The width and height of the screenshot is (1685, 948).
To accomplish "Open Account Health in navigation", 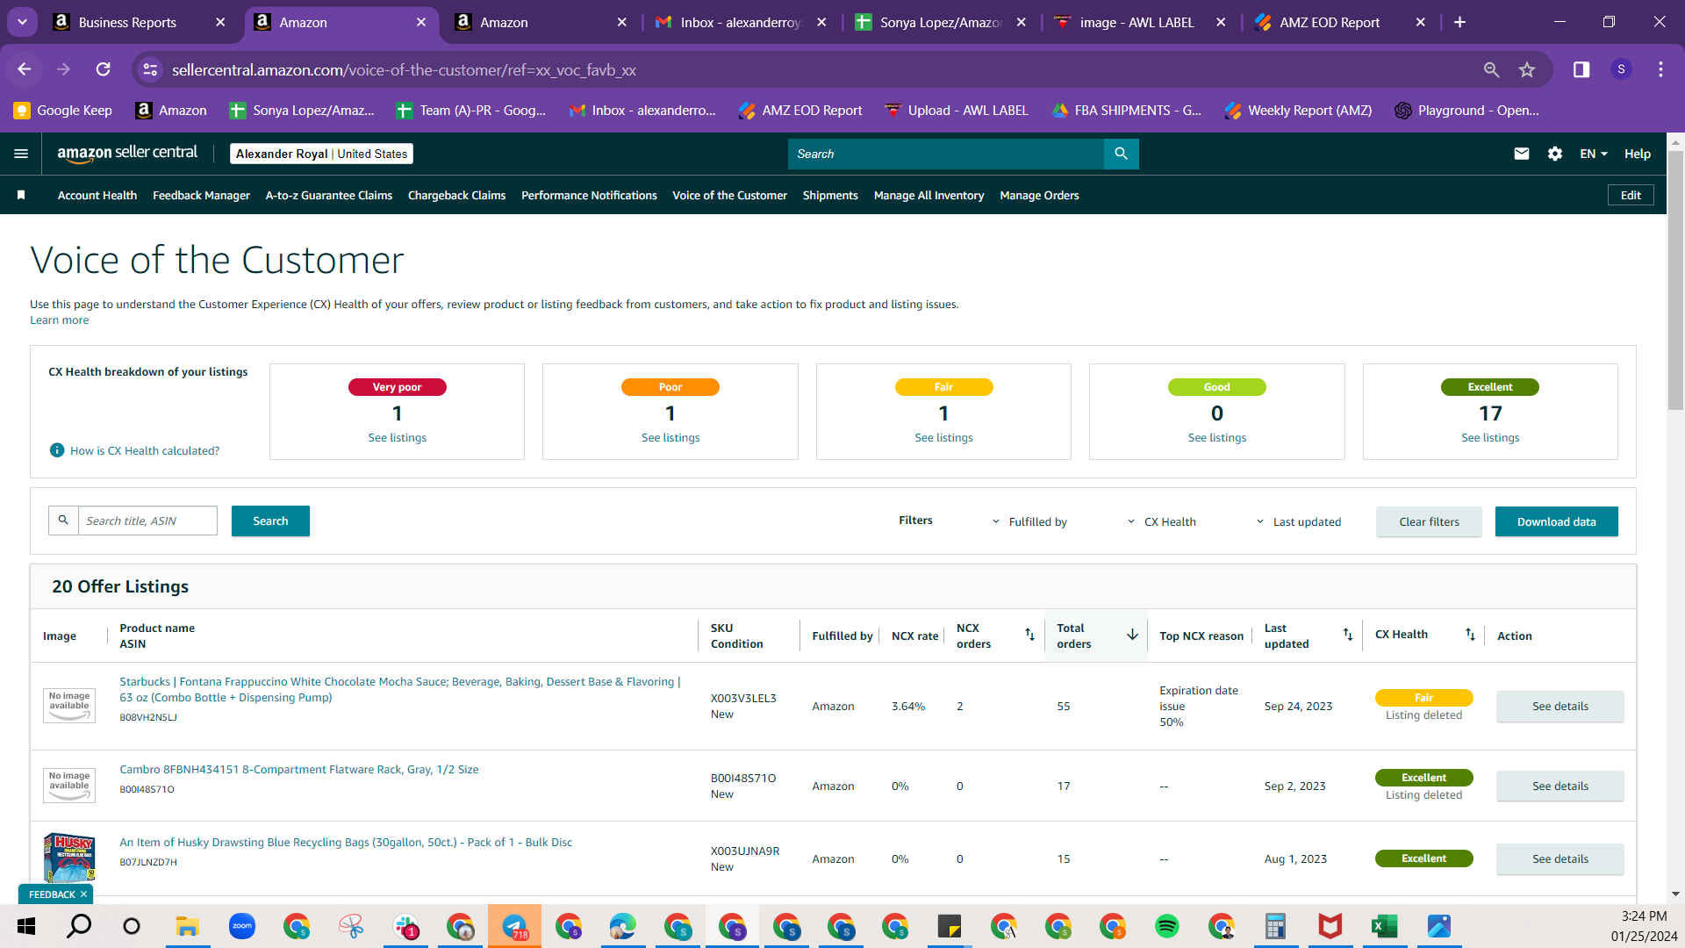I will click(x=97, y=195).
